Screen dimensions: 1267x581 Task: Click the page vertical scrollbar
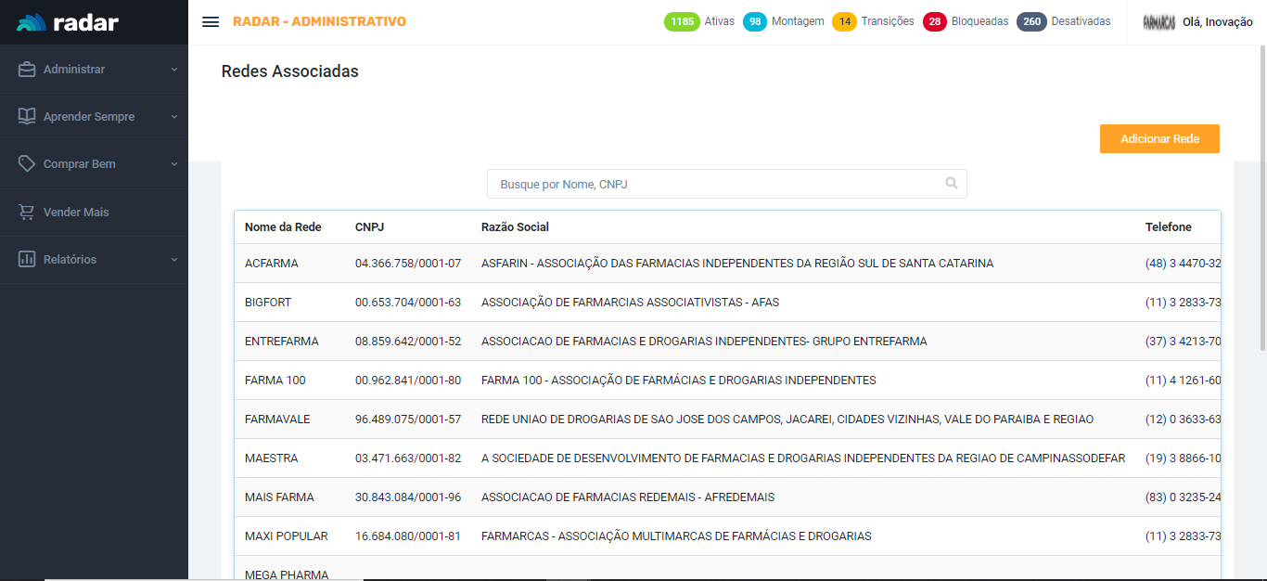(1261, 197)
